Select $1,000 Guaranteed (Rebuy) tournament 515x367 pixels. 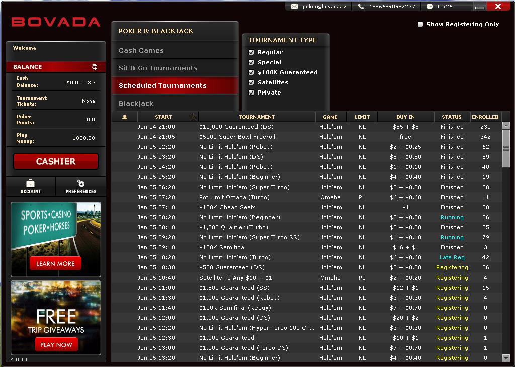[x=306, y=298]
